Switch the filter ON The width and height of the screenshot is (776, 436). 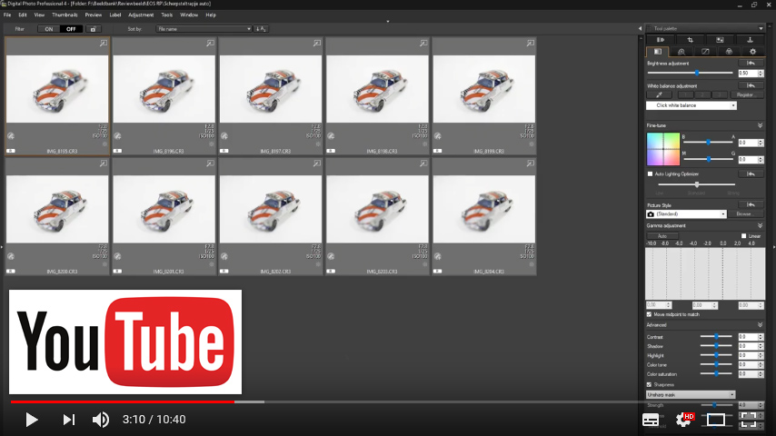coord(48,29)
